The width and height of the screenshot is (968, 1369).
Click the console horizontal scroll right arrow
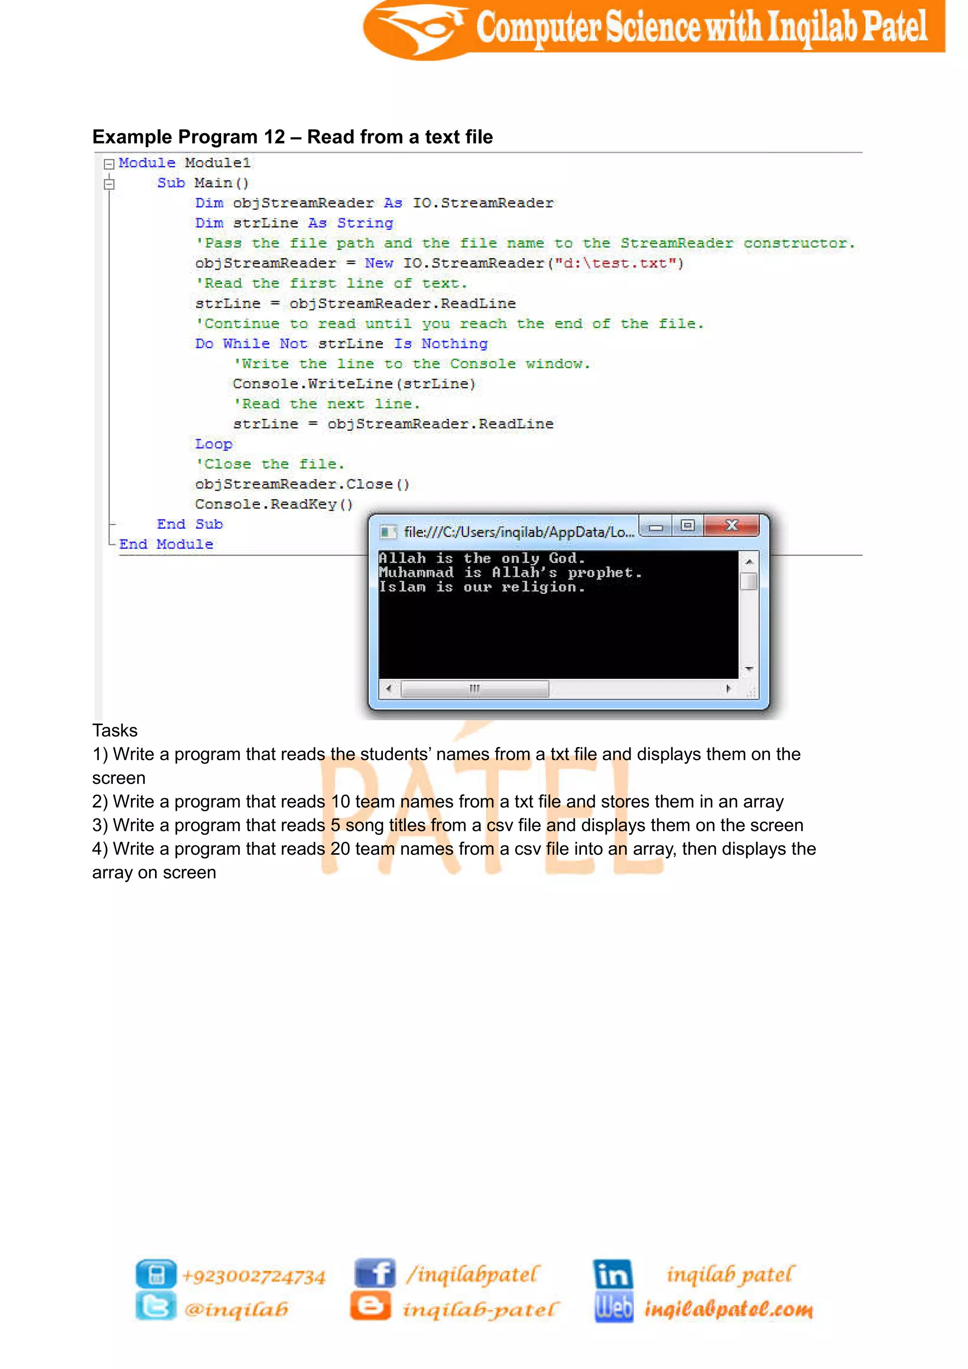728,689
